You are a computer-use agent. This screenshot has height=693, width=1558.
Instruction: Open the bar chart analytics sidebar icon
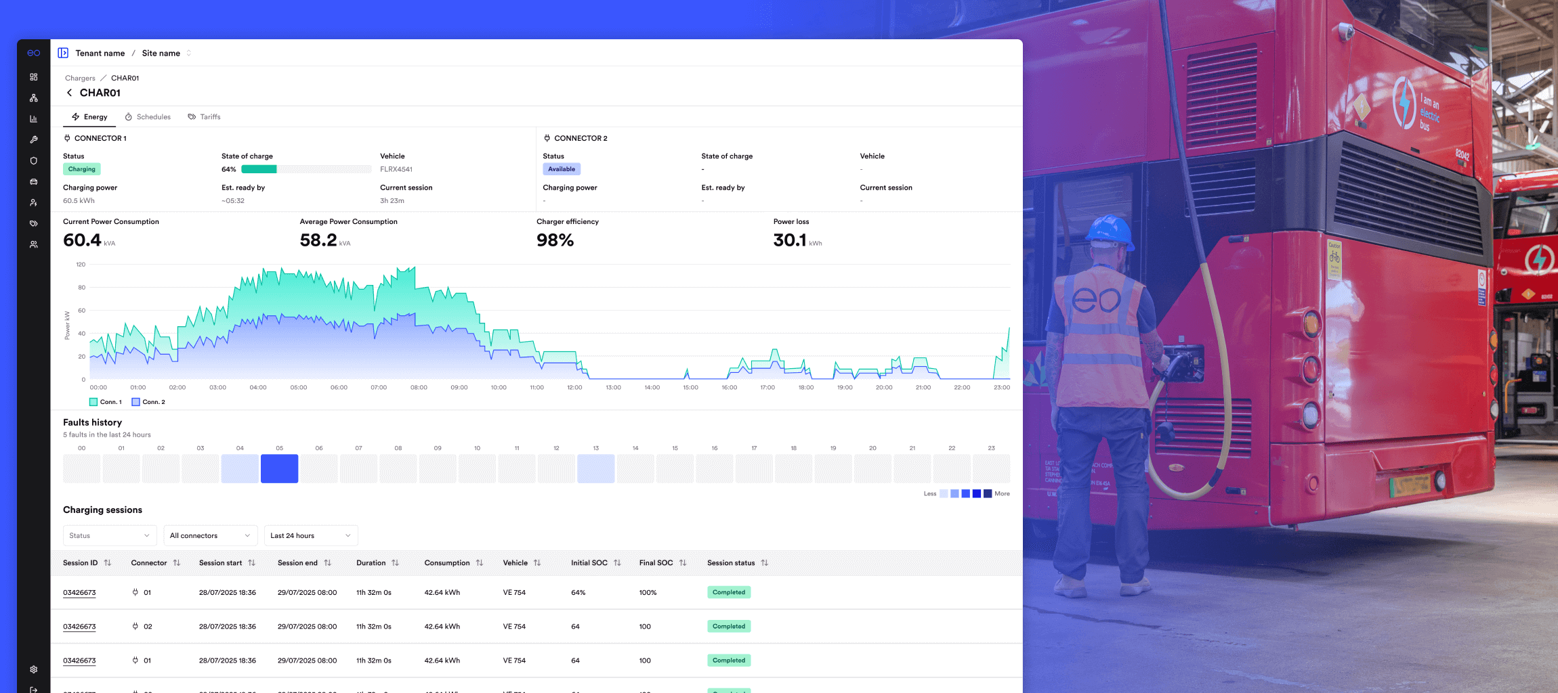pyautogui.click(x=33, y=119)
